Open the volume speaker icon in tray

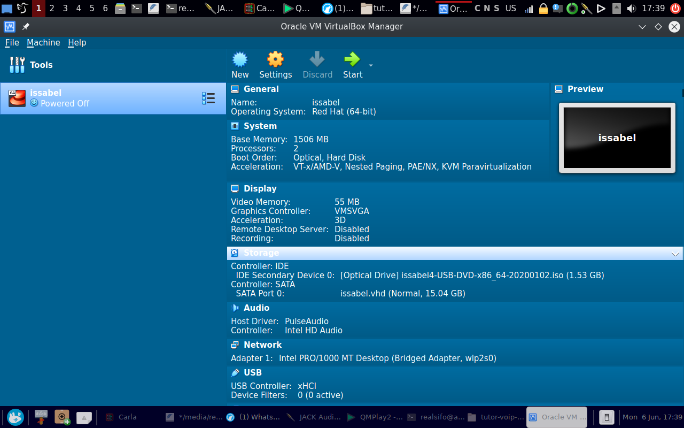pyautogui.click(x=631, y=9)
